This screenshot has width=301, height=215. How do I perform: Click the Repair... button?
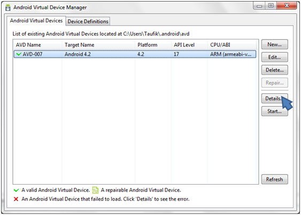click(274, 83)
